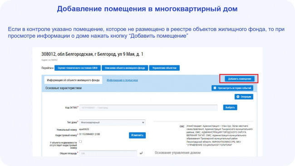Screen dimensions: 295x166
Task: Click the "Общая площадь" input field
Action: pos(108,153)
